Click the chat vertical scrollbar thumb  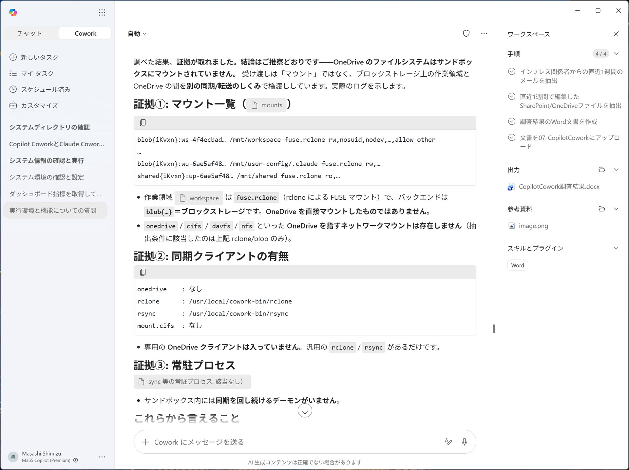pos(494,329)
